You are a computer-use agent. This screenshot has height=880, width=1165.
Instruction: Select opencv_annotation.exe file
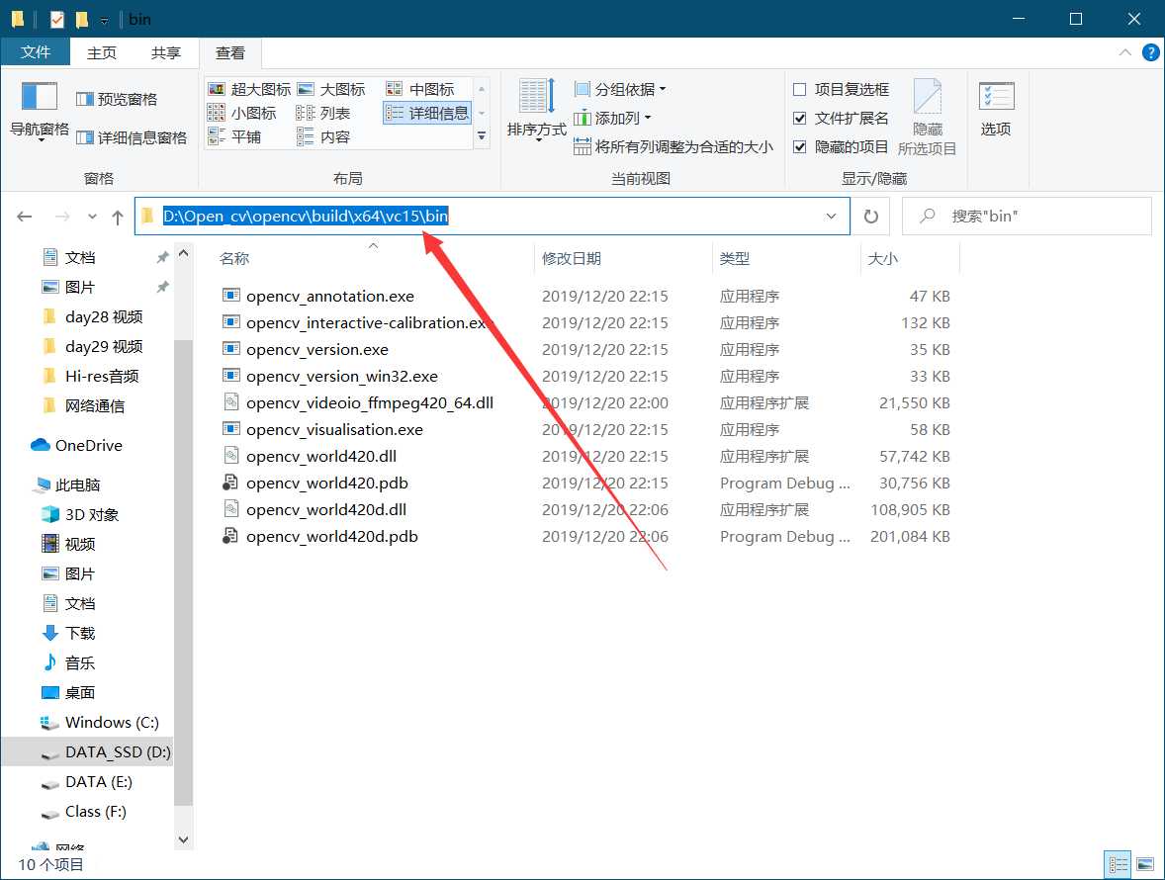(x=330, y=297)
